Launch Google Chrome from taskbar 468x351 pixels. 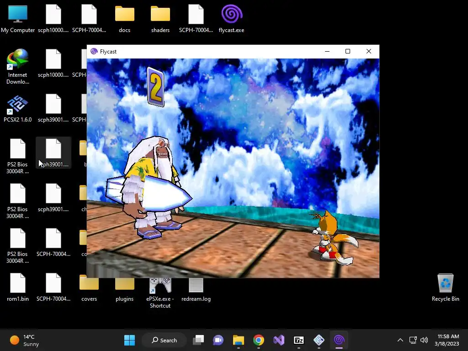click(x=259, y=340)
